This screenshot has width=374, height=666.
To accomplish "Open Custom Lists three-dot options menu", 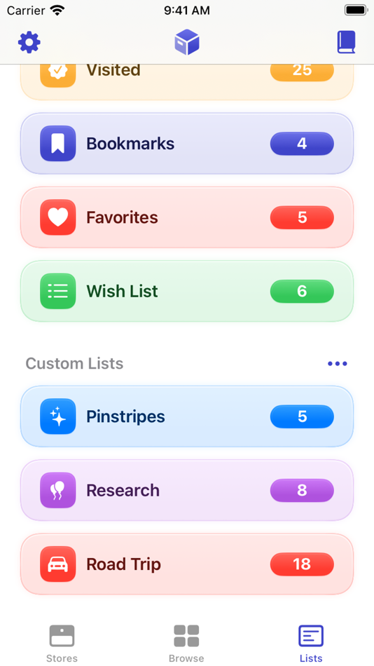I will (338, 364).
